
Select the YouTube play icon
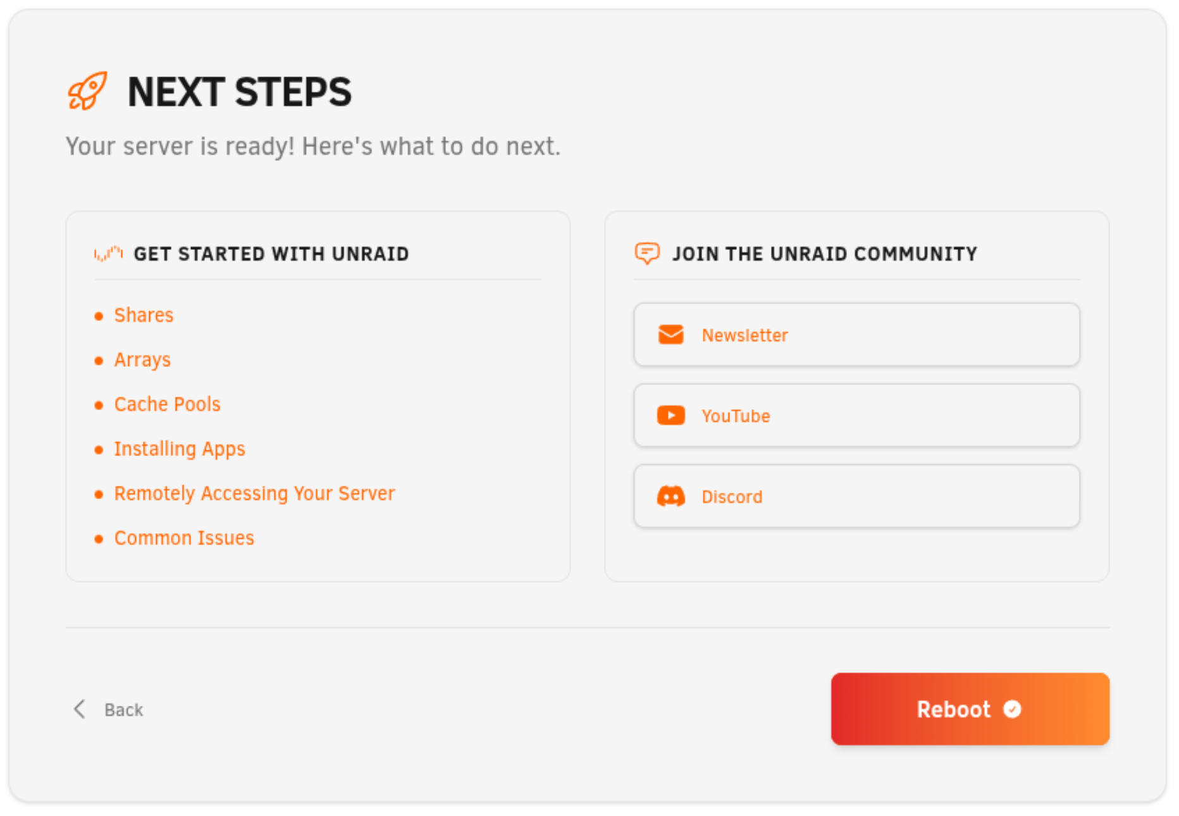[x=670, y=416]
